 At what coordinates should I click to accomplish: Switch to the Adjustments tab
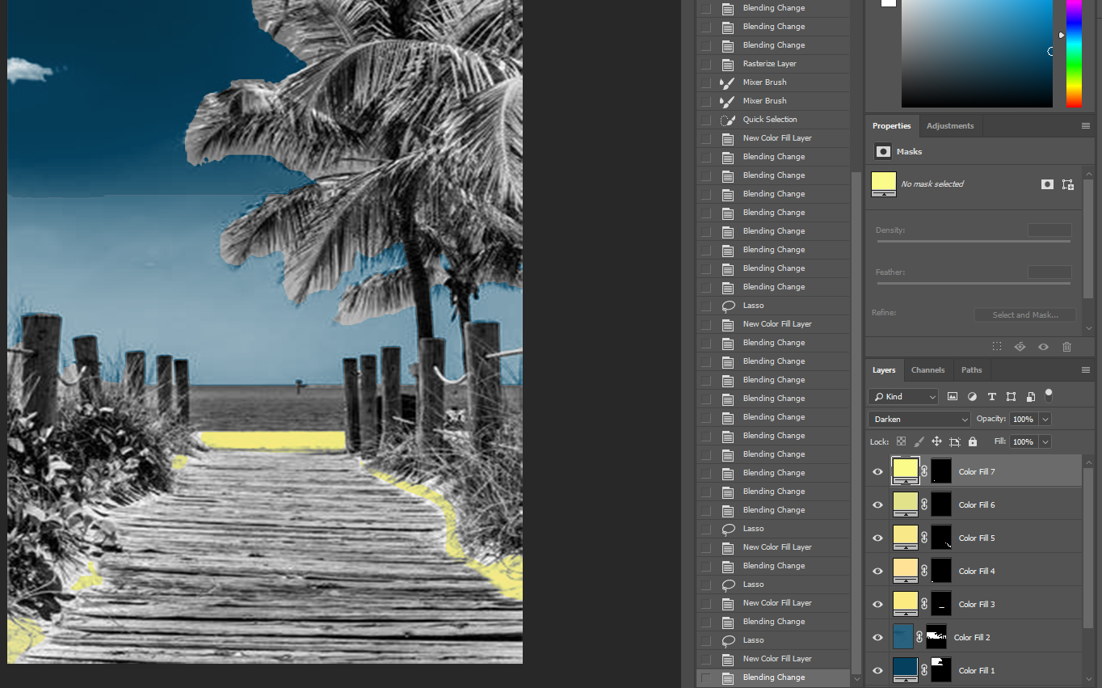click(x=949, y=126)
